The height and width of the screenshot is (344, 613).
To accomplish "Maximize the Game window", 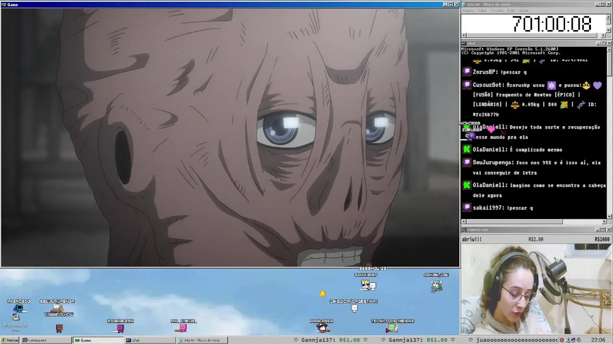I will 450,4.
